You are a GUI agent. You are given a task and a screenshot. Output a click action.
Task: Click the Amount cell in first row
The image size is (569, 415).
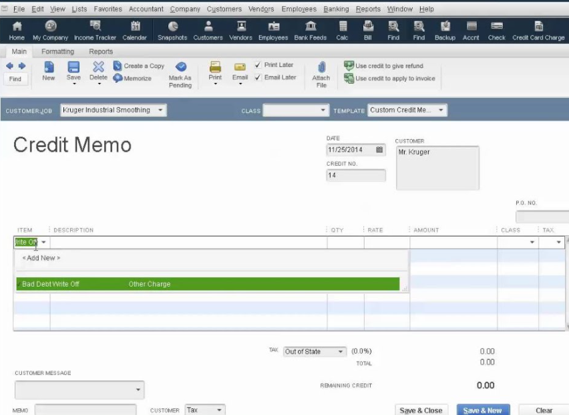453,243
